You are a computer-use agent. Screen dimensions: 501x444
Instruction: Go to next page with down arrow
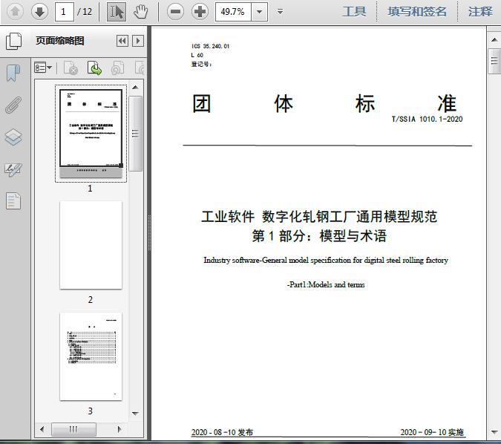[x=39, y=12]
